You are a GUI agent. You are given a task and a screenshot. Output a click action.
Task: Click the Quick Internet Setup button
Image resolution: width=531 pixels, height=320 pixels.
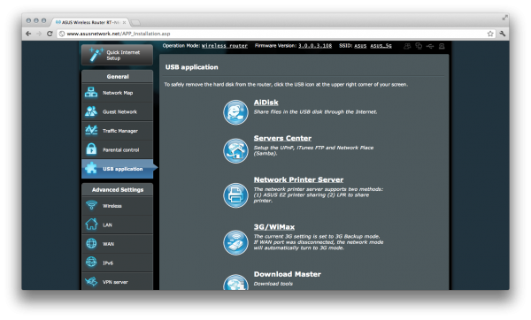coord(117,55)
